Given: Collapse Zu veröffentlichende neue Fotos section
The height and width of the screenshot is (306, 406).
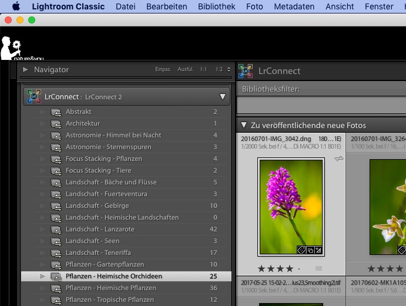Looking at the screenshot, I should point(244,125).
